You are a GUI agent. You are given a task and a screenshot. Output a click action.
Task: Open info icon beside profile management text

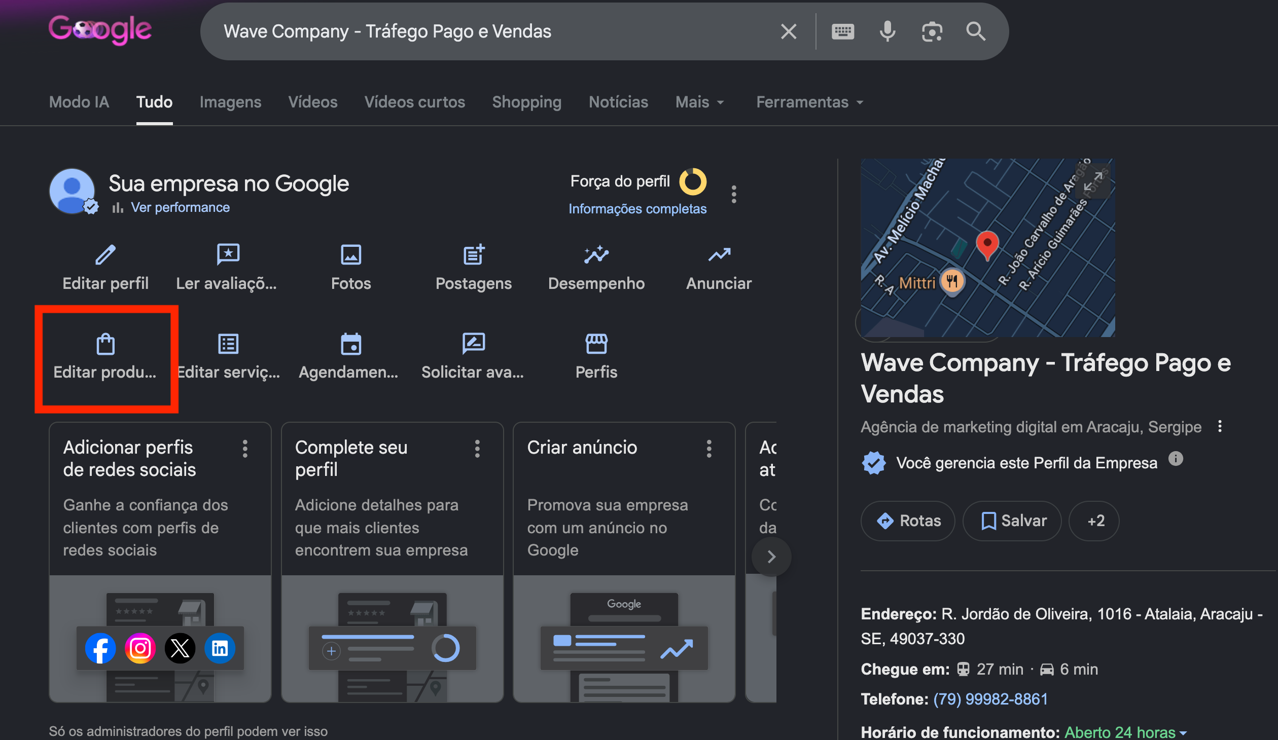(1176, 459)
